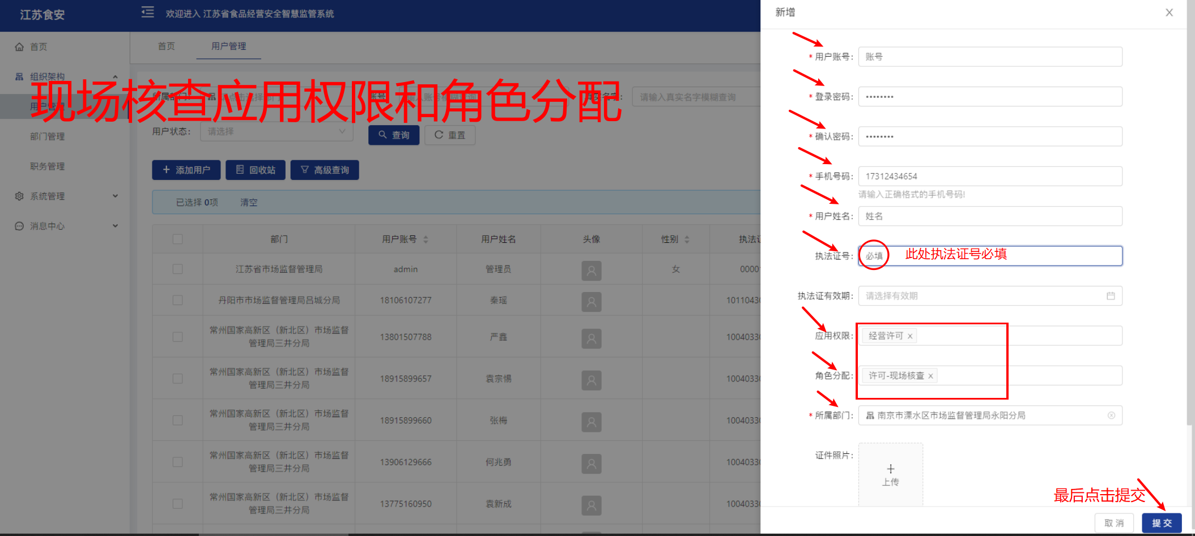Sort by 用户账号 column arrows
Viewport: 1195px width, 536px height.
pos(426,239)
